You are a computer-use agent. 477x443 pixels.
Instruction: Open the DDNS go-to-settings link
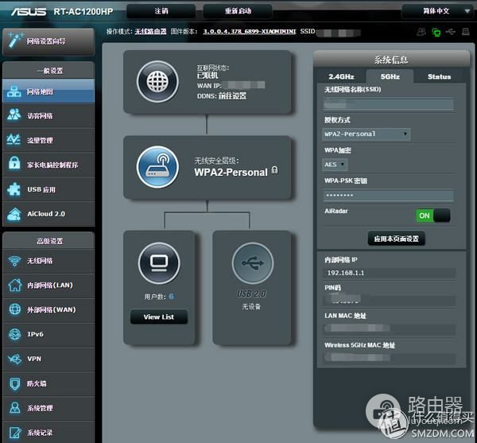[x=232, y=96]
